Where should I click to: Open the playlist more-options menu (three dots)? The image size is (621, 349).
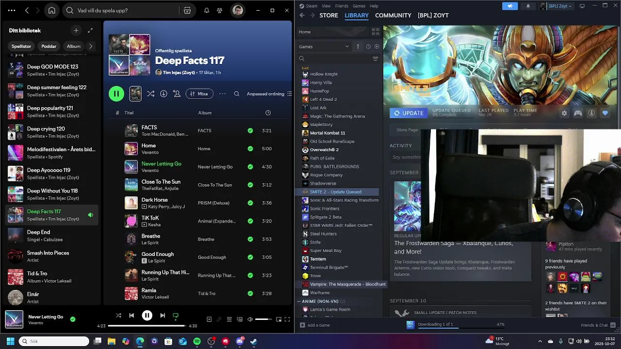[222, 94]
